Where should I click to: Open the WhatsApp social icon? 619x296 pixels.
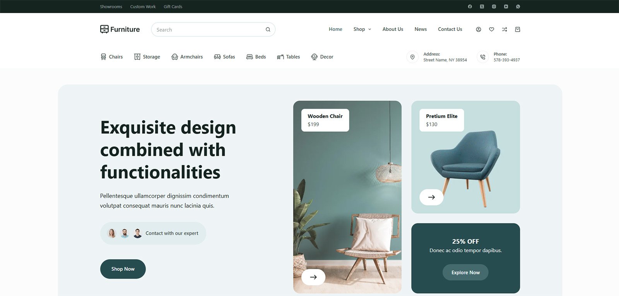point(518,7)
